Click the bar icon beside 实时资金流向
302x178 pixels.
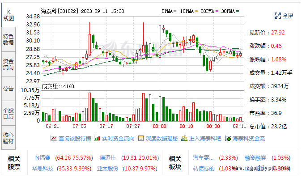click(97, 138)
